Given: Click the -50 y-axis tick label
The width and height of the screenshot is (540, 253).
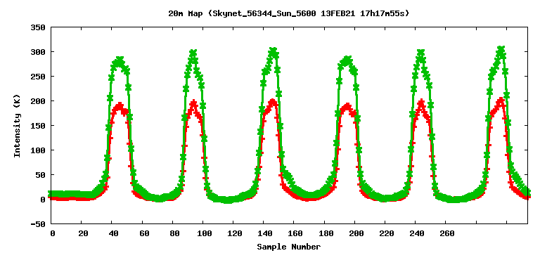Looking at the screenshot, I should click(38, 224).
